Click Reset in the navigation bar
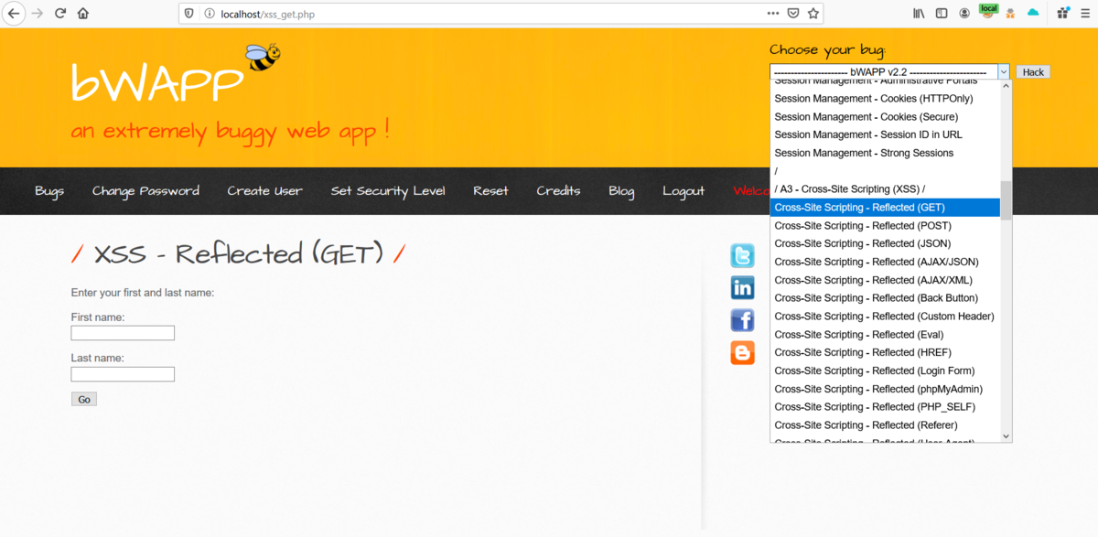 coord(490,191)
